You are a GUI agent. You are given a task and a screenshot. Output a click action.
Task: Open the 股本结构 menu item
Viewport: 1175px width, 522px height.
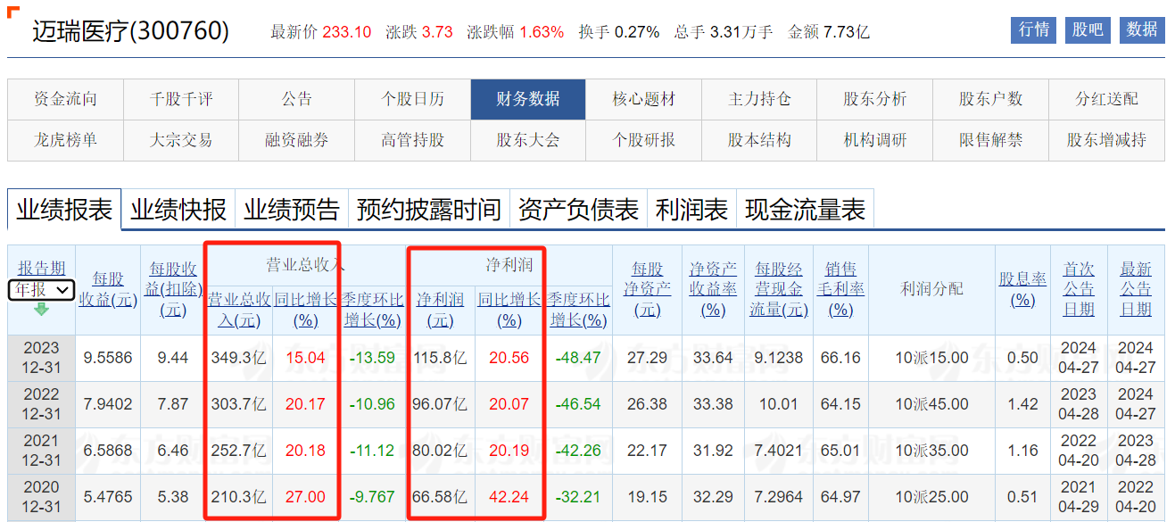point(759,140)
